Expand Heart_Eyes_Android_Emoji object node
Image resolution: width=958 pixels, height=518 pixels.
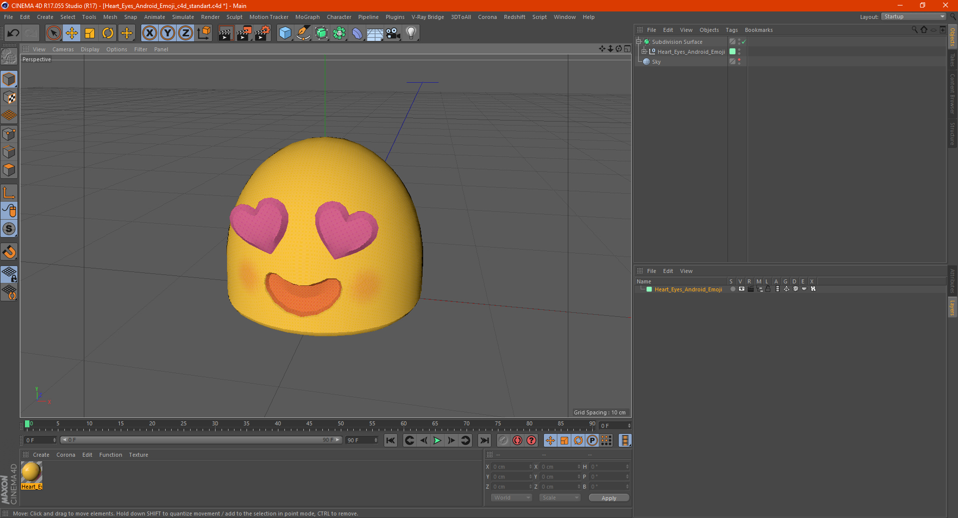644,52
